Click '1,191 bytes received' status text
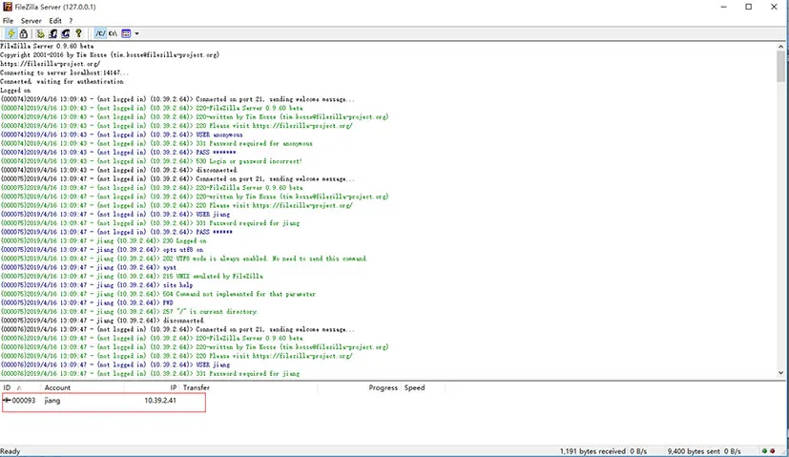The image size is (789, 457). pyautogui.click(x=592, y=451)
